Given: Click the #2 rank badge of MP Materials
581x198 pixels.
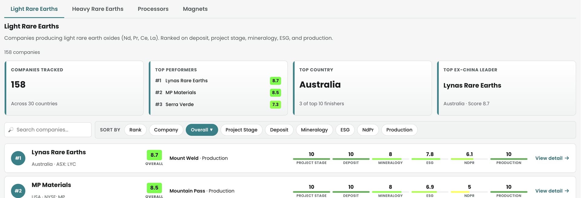Looking at the screenshot, I should pos(18,191).
